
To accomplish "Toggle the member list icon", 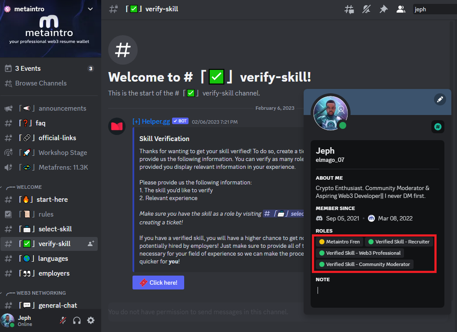I will point(401,9).
